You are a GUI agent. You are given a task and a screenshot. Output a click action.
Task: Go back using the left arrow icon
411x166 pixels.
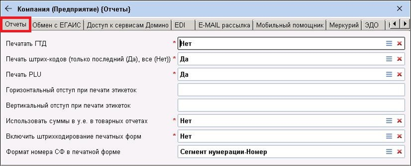pos(8,8)
